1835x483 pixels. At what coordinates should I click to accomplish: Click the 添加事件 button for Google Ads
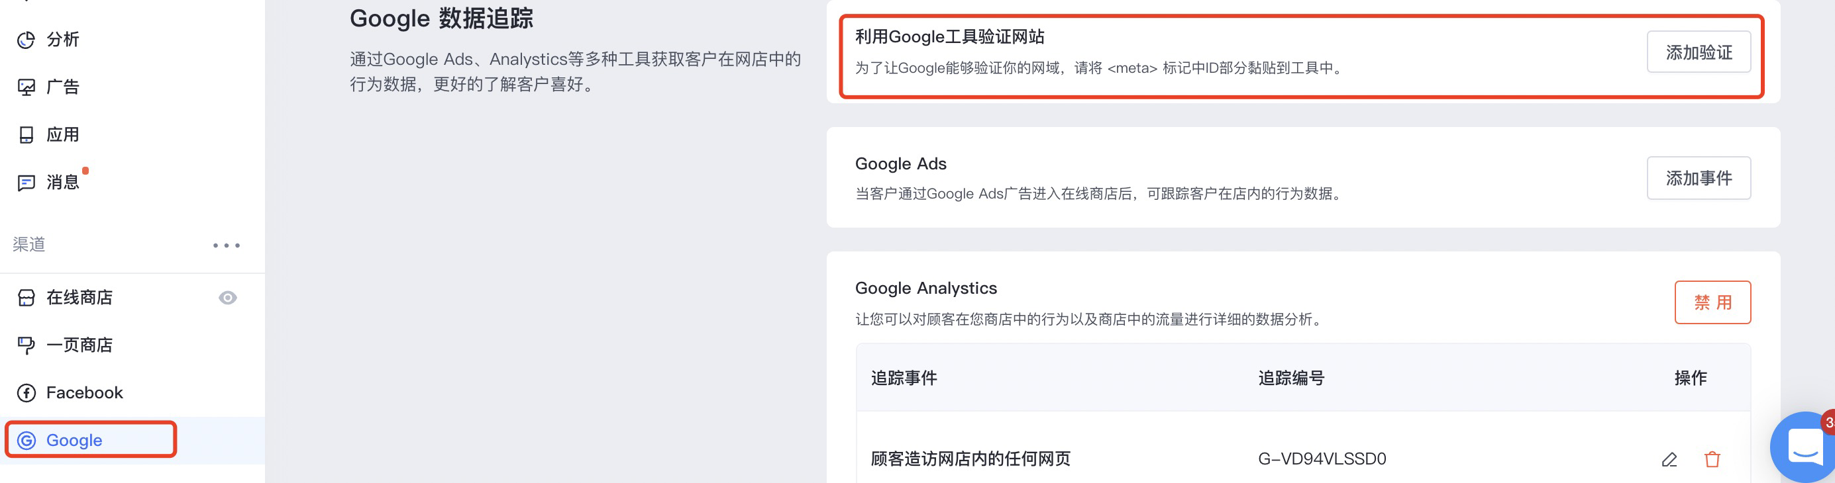tap(1699, 178)
